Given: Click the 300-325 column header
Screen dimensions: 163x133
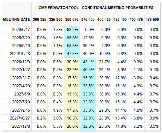Looking at the screenshot, I should 40,19.
